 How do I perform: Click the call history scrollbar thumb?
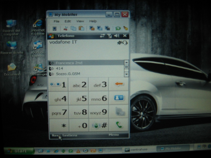(127, 67)
